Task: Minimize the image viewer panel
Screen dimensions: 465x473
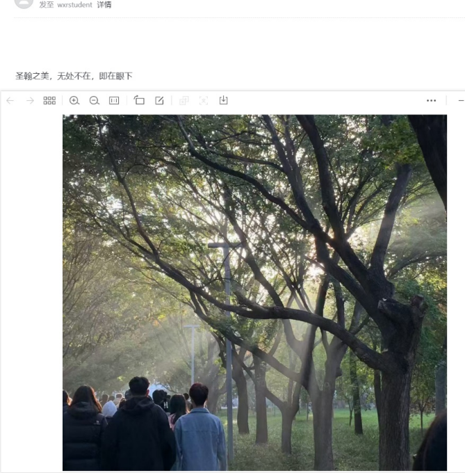Action: (461, 100)
